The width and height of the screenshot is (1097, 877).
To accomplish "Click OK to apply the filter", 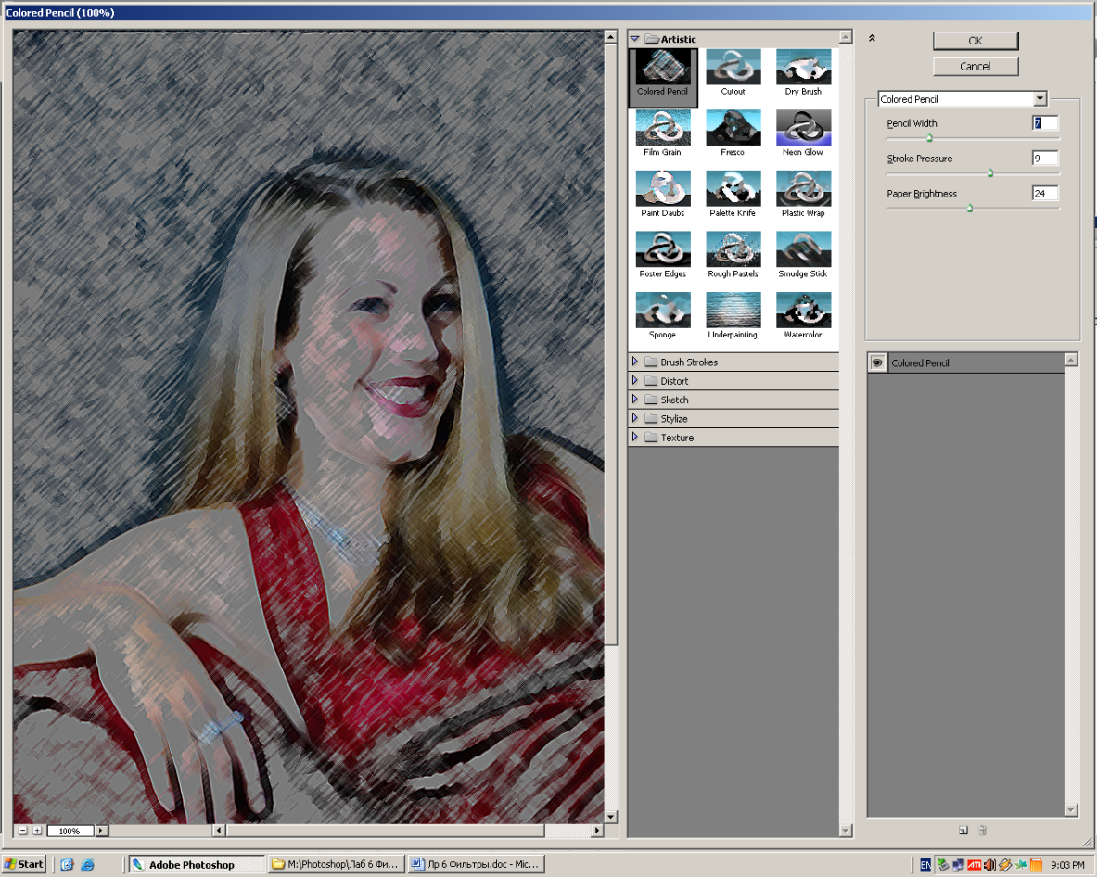I will click(976, 41).
